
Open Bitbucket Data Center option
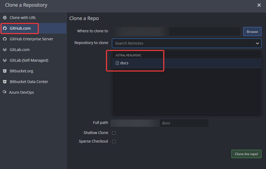[x=33, y=82]
